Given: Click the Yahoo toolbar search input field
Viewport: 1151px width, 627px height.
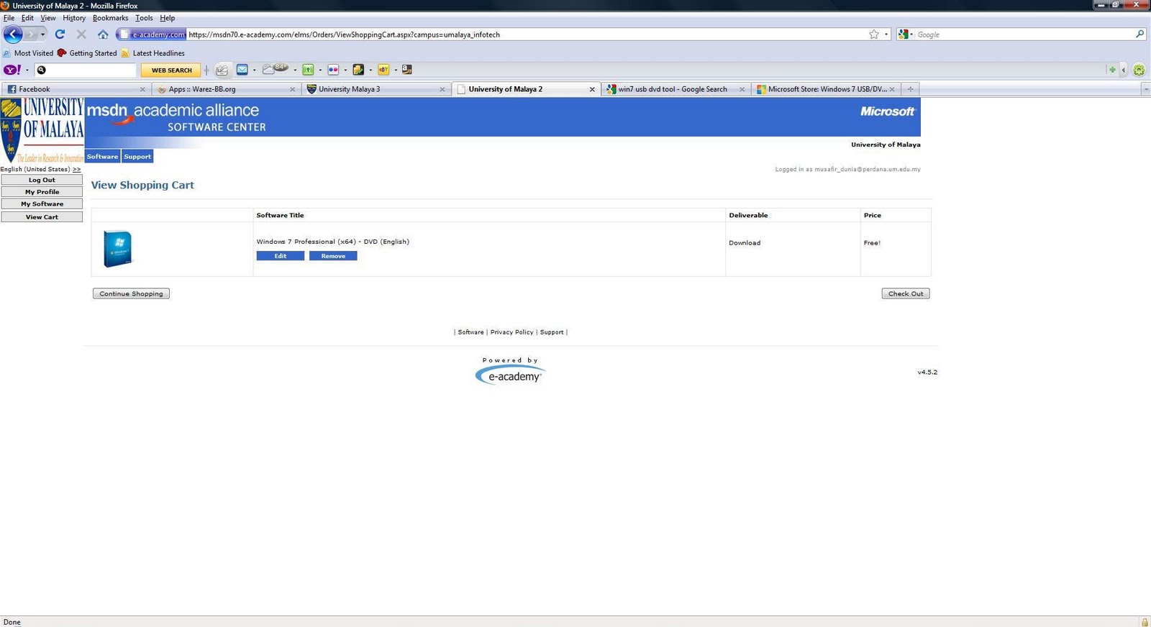Looking at the screenshot, I should (x=86, y=70).
